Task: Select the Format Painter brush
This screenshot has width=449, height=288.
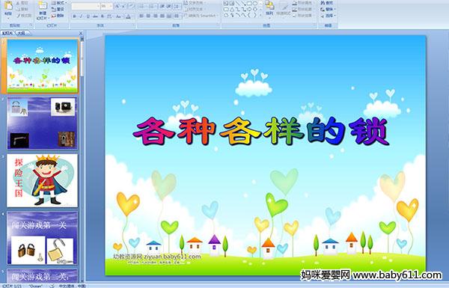Action: (19, 16)
